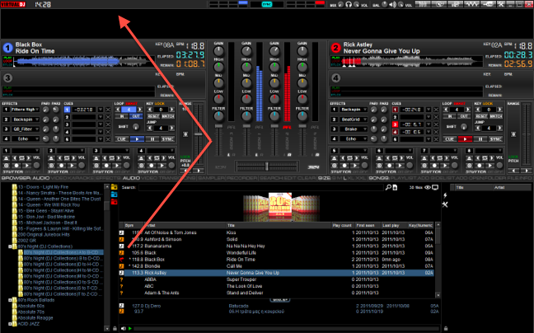
Task: Switch browser to the KARAOKE tab
Action: point(82,178)
